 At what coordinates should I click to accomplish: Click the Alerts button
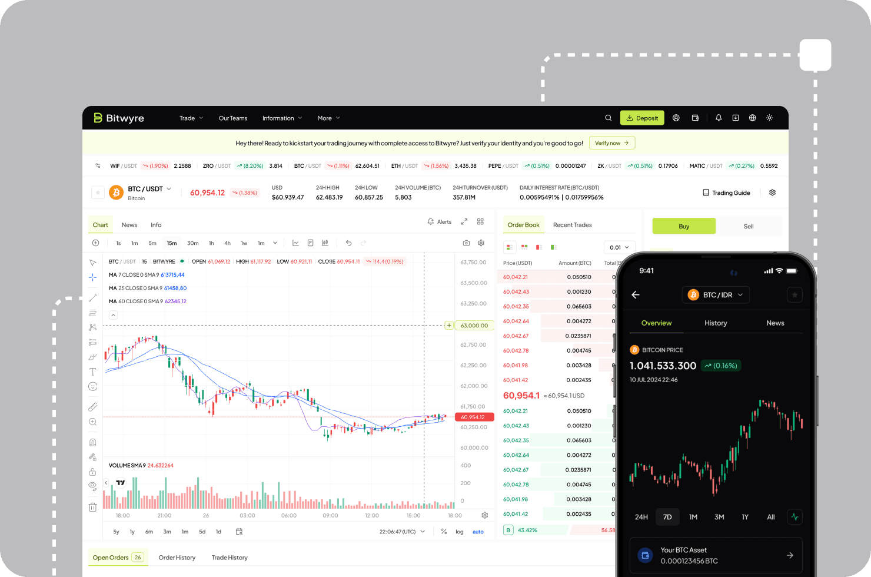pos(440,222)
